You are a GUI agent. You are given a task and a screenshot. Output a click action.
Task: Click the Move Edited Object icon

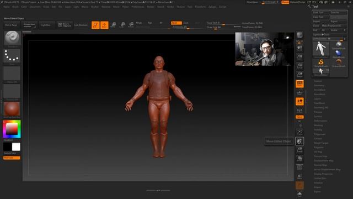[x=299, y=141]
